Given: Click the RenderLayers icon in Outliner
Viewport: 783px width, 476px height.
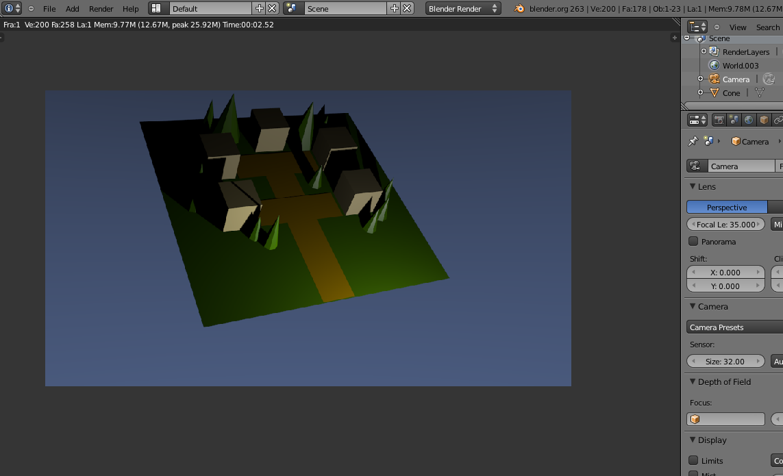Looking at the screenshot, I should 714,51.
